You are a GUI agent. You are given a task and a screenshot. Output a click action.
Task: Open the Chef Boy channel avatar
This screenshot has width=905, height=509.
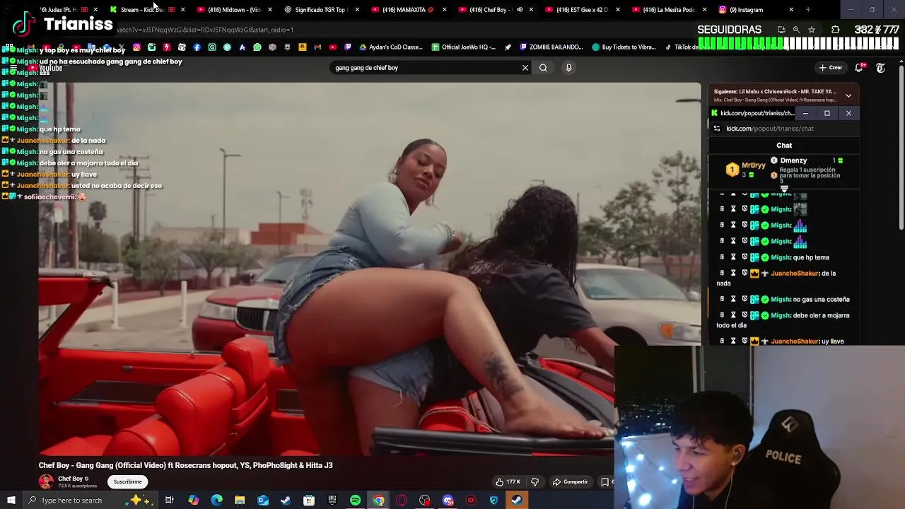click(46, 482)
